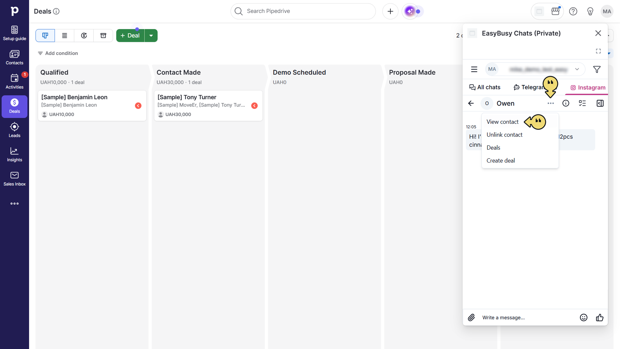Click the Owen chat more options dots

coord(551,103)
